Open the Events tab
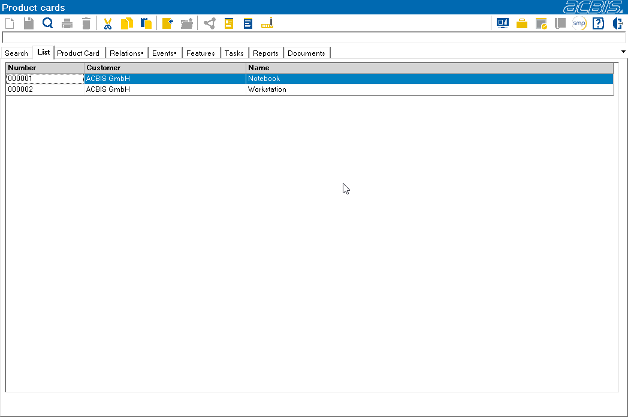Screen dimensions: 628x417 point(164,53)
